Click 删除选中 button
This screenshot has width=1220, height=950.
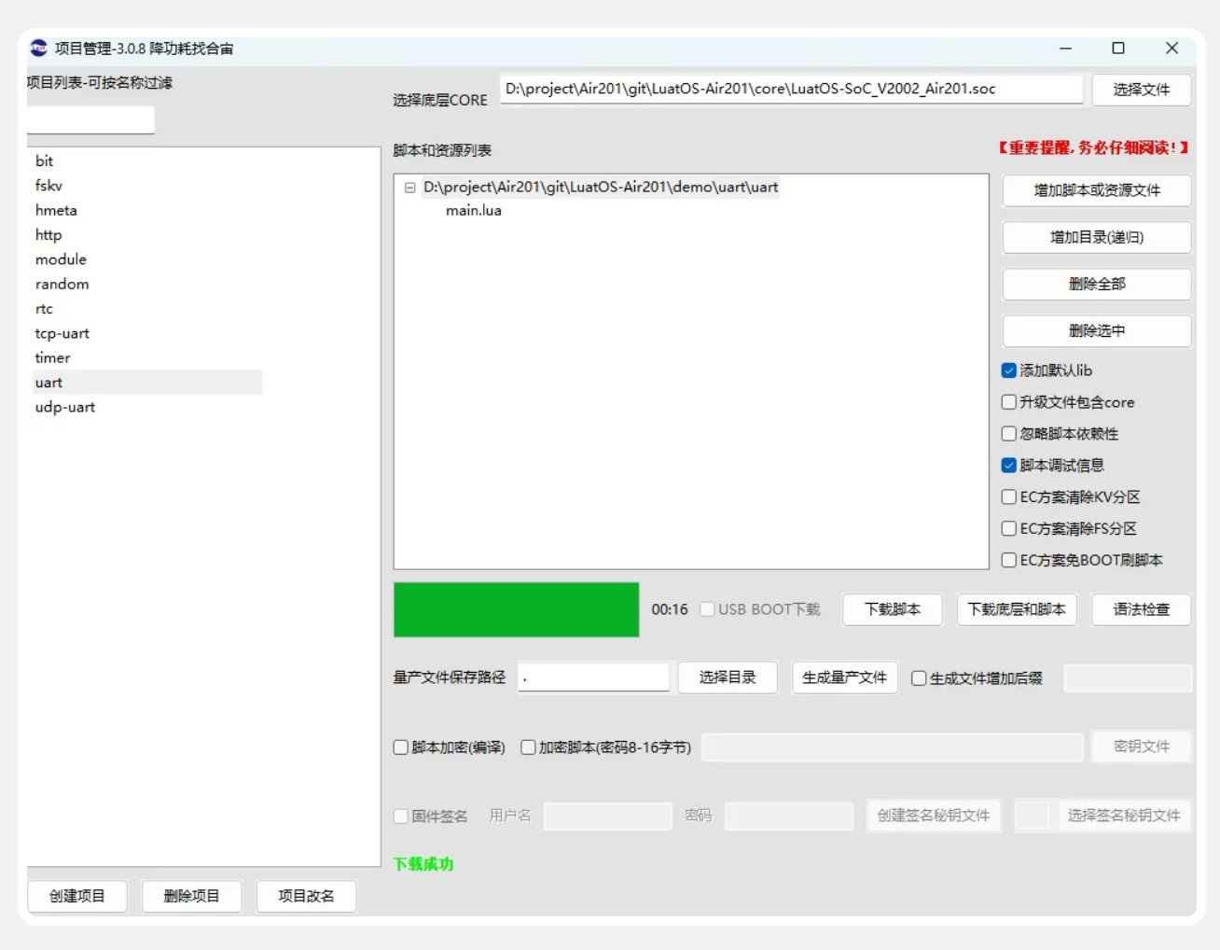1097,330
